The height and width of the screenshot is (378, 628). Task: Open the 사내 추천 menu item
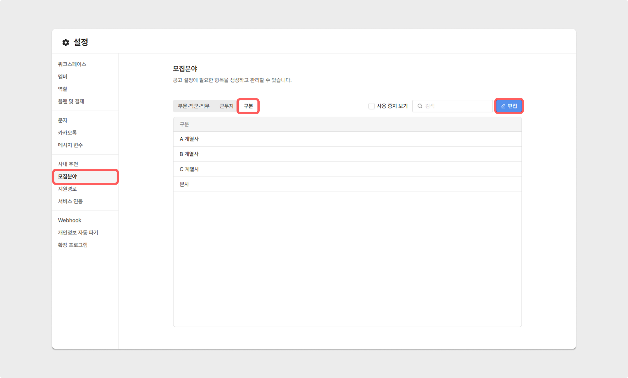(x=68, y=164)
